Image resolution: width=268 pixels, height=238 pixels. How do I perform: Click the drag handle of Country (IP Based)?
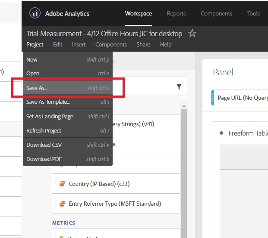[56, 184]
